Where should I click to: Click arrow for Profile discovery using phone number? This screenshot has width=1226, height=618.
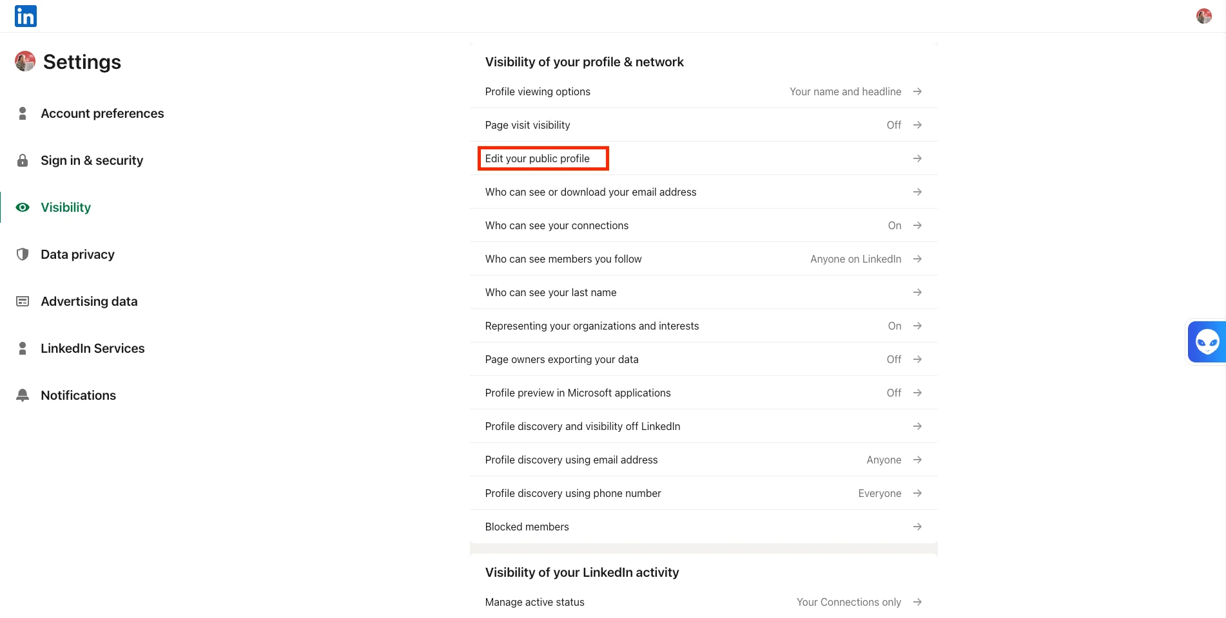(x=917, y=493)
